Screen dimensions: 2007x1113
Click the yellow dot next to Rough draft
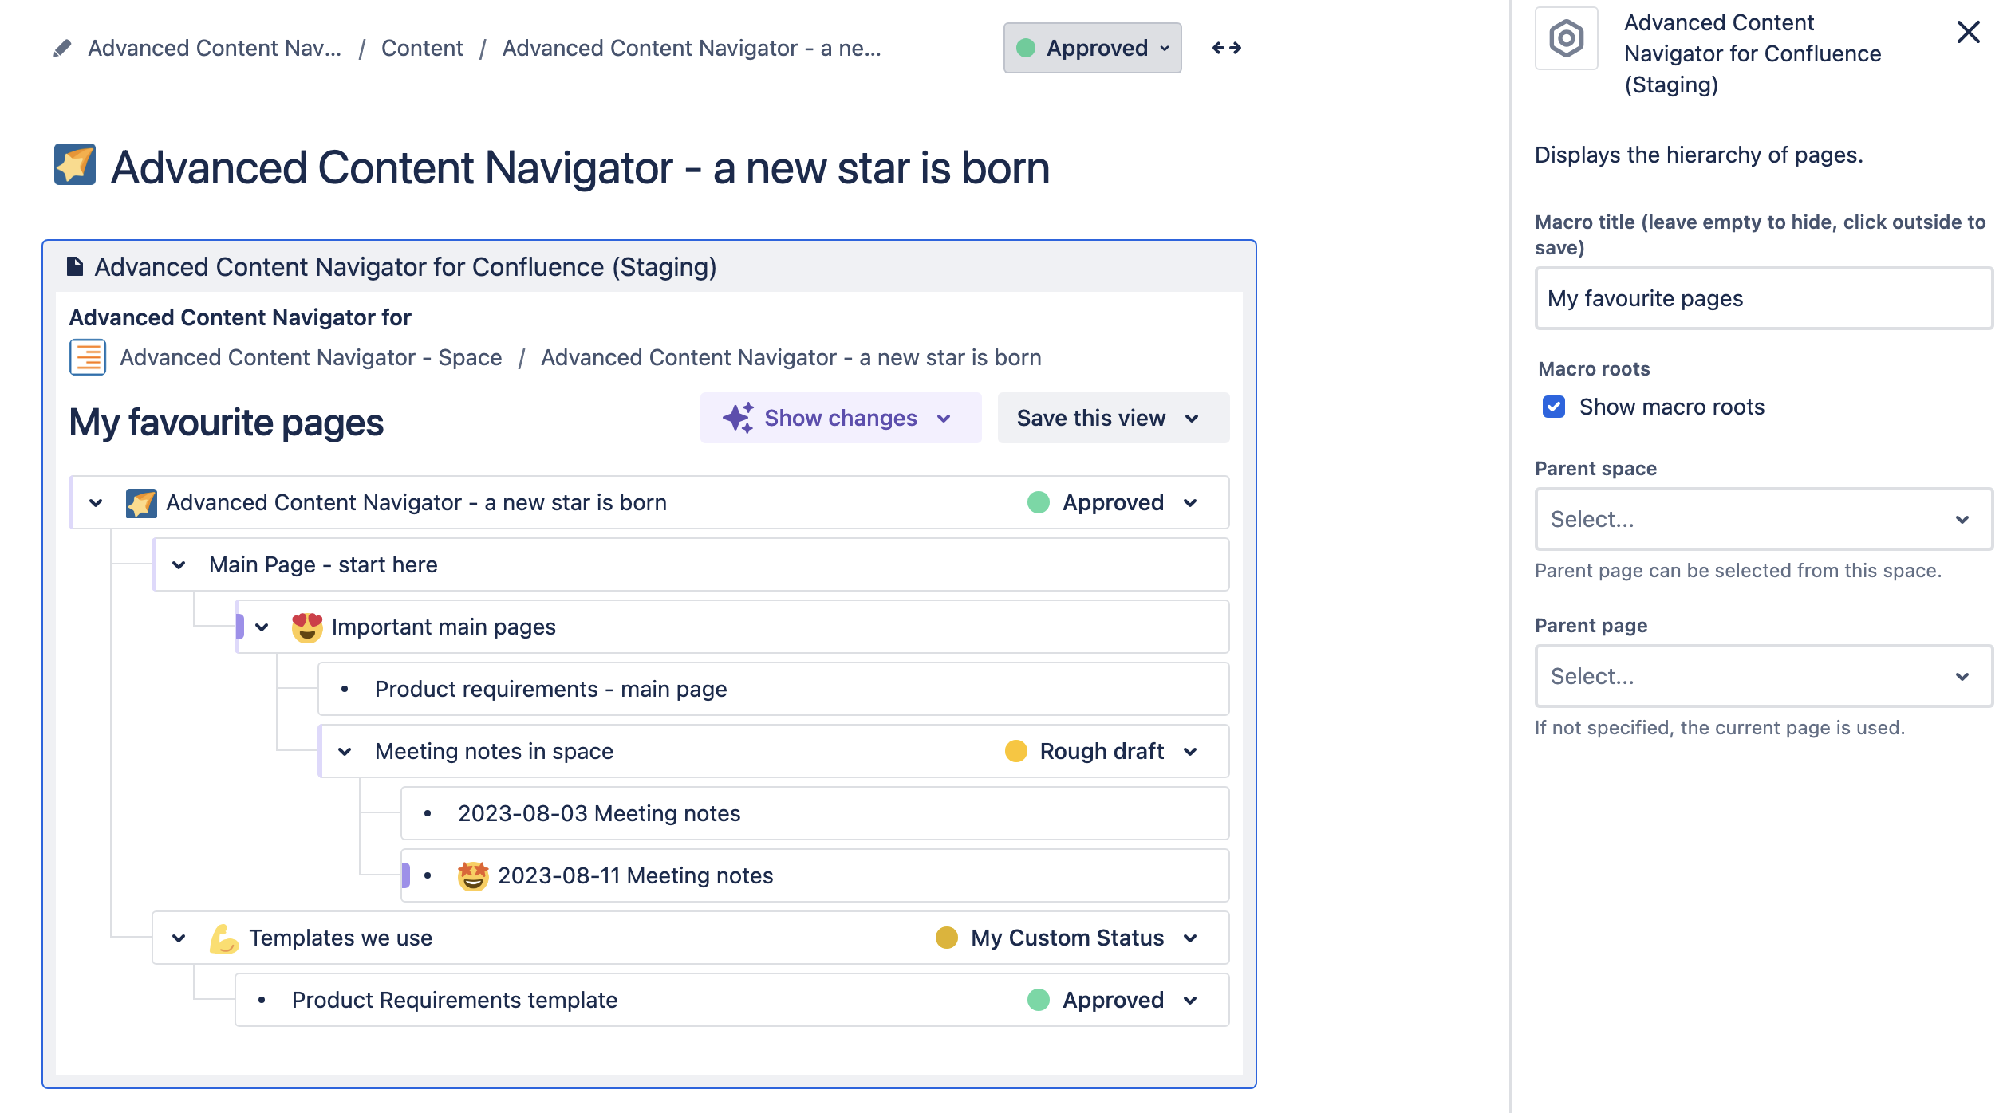tap(1015, 751)
